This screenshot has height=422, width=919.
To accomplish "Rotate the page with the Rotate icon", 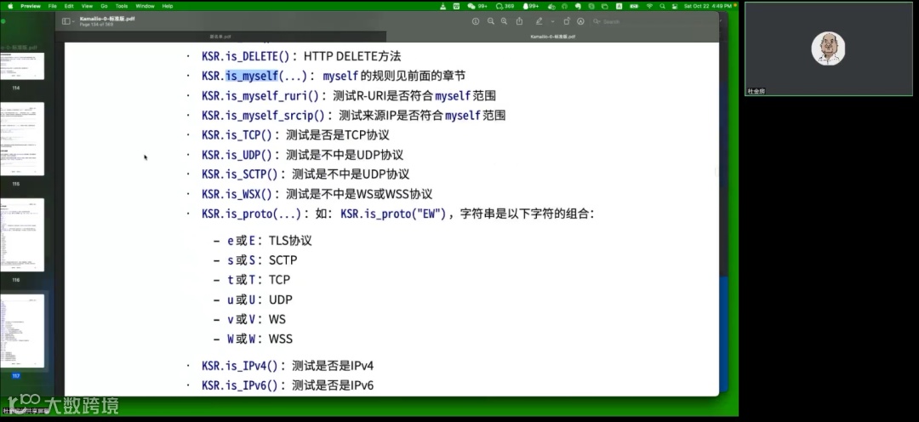I will click(x=567, y=21).
